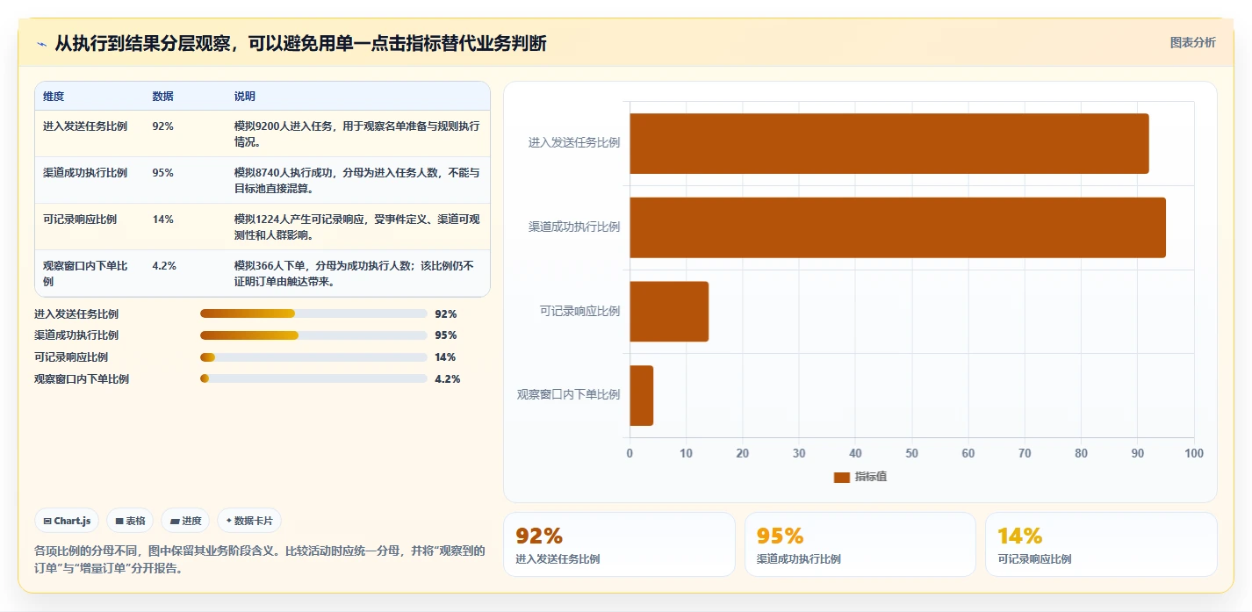Screen dimensions: 1252x612
Task: Toggle the 指标值 legend item
Action: point(860,477)
